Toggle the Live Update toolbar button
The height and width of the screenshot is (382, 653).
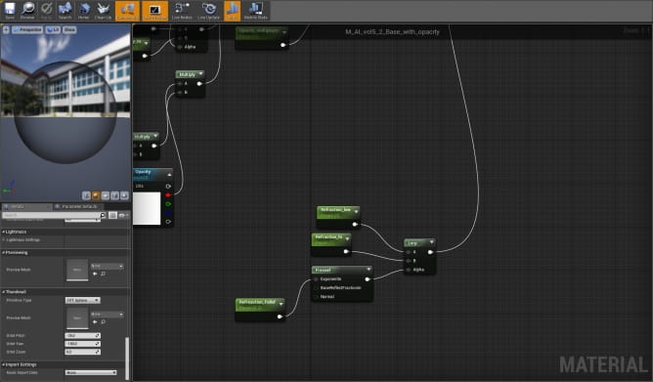pyautogui.click(x=208, y=11)
